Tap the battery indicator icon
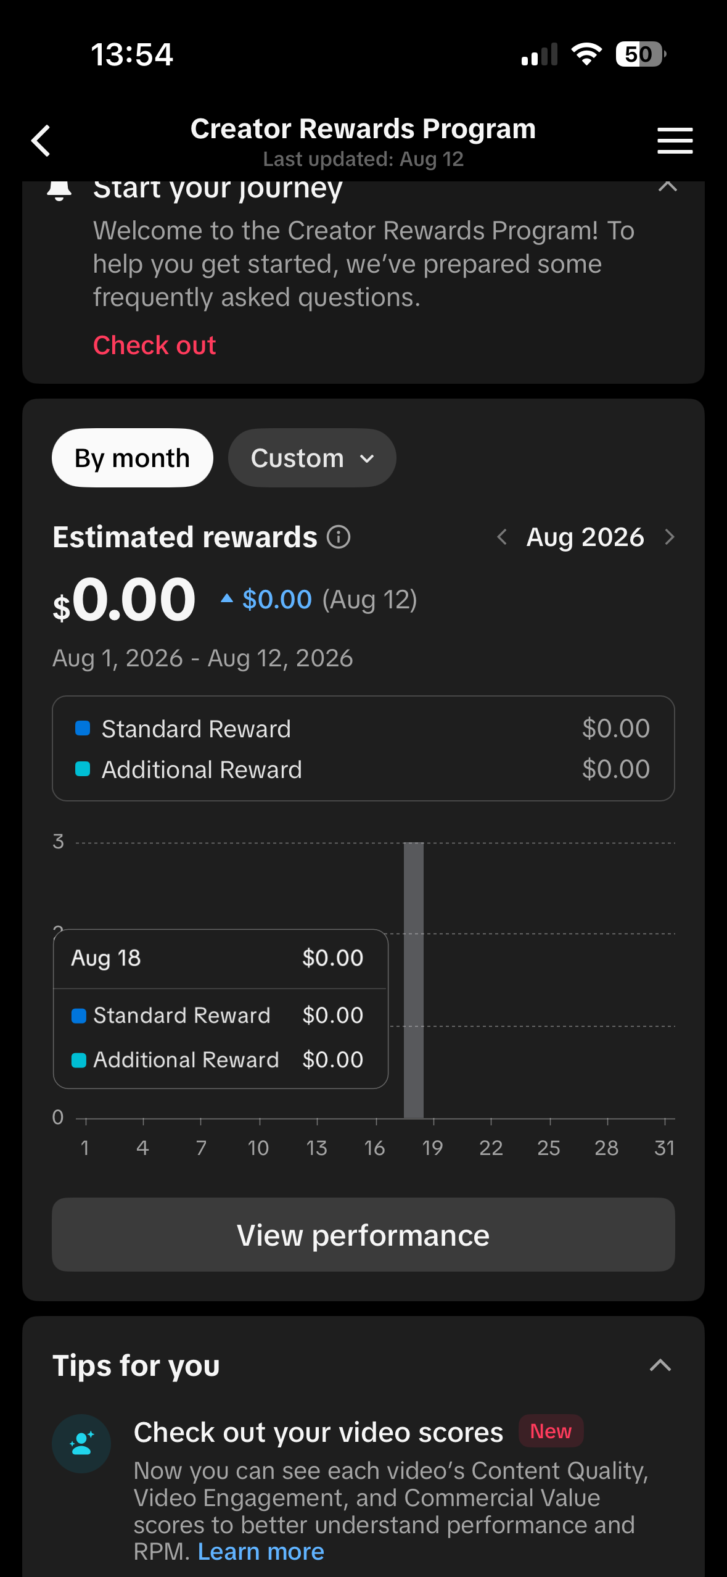The width and height of the screenshot is (727, 1577). tap(641, 54)
